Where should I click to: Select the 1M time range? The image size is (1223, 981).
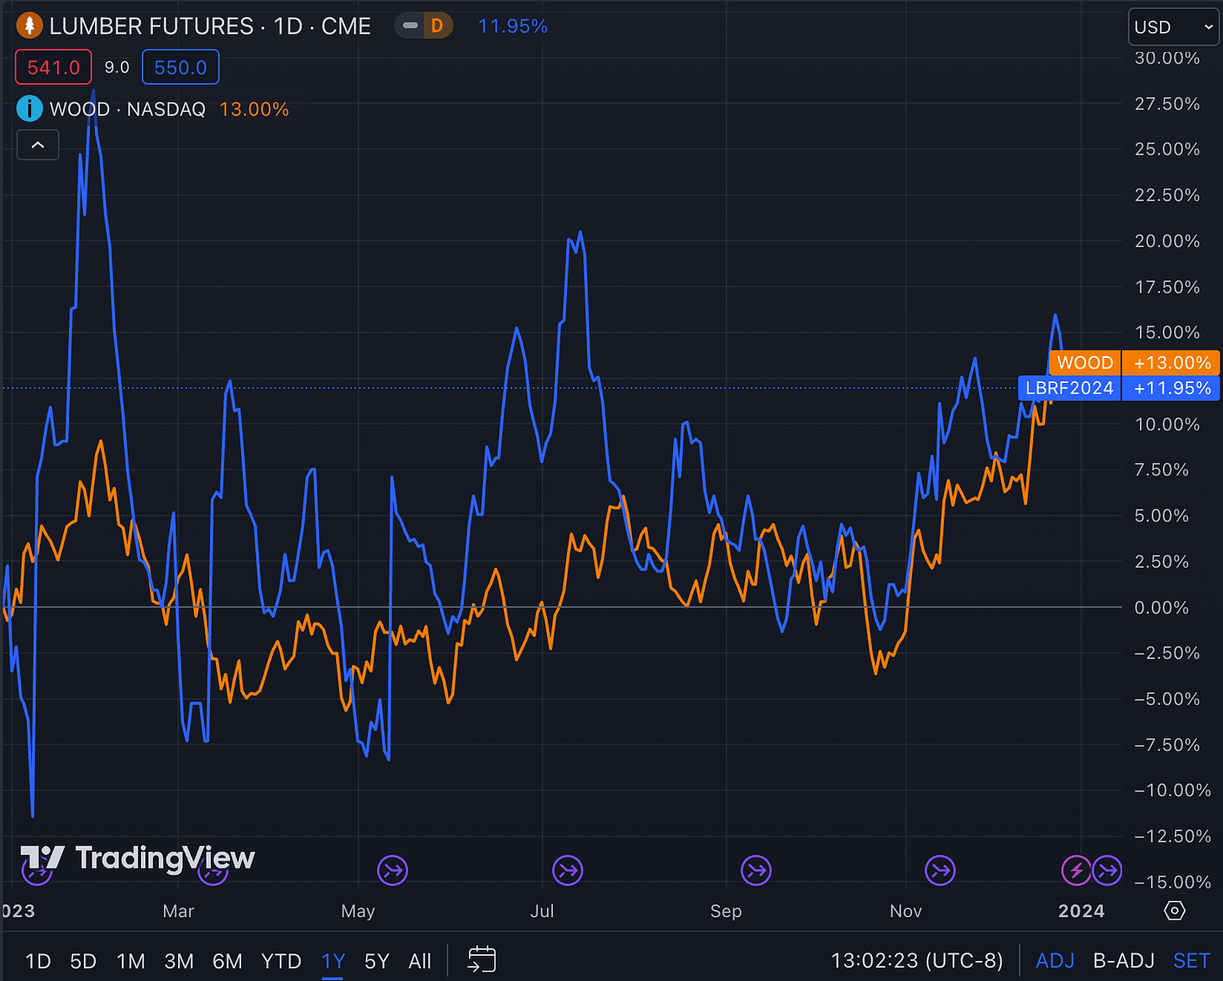pos(131,962)
